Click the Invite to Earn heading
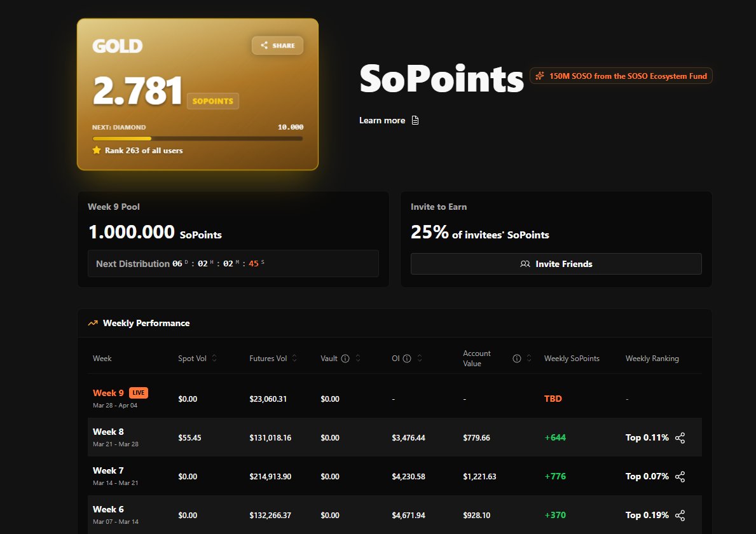The image size is (756, 534). click(439, 206)
